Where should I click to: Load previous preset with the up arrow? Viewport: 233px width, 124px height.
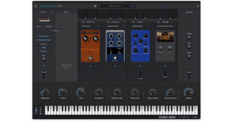click(131, 6)
